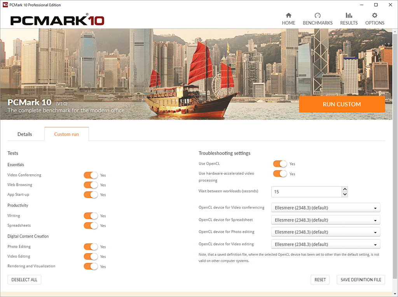Click the scrollbar up arrow

tap(395, 31)
